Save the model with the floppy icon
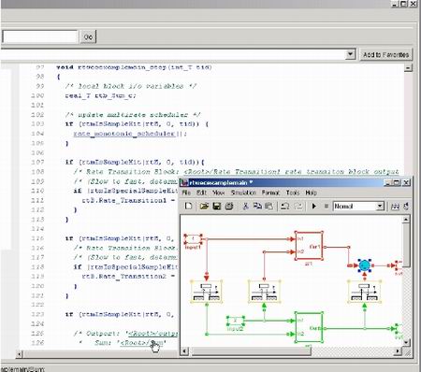The image size is (421, 372). click(217, 206)
